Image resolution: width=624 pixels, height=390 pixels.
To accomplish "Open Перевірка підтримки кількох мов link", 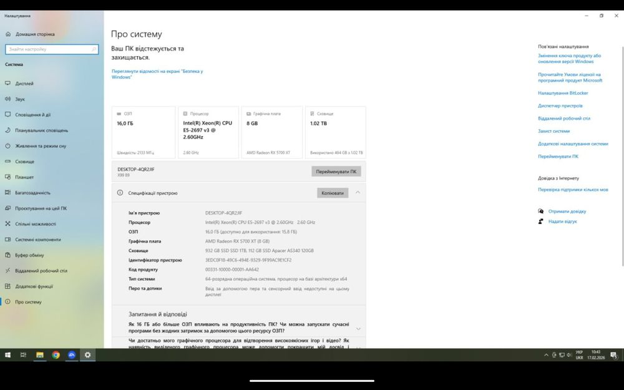I will [x=573, y=190].
